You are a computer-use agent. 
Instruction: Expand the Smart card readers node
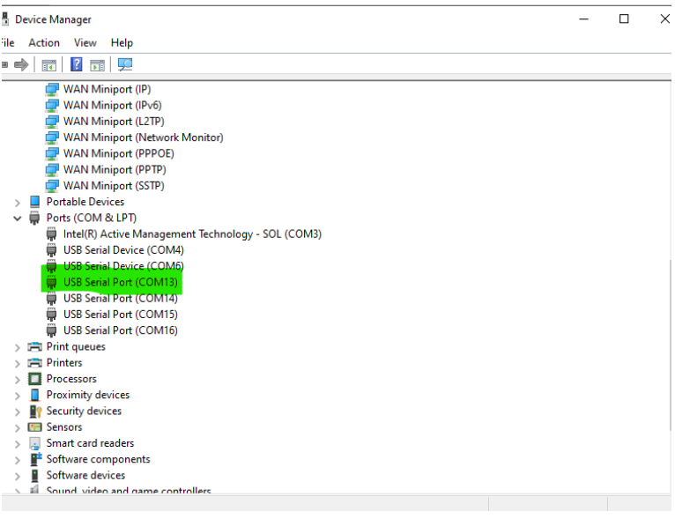point(18,444)
